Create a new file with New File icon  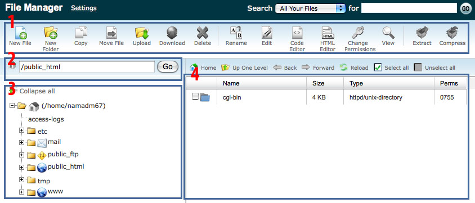pos(21,33)
